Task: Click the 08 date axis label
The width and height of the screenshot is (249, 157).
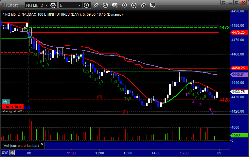Action: [29, 153]
